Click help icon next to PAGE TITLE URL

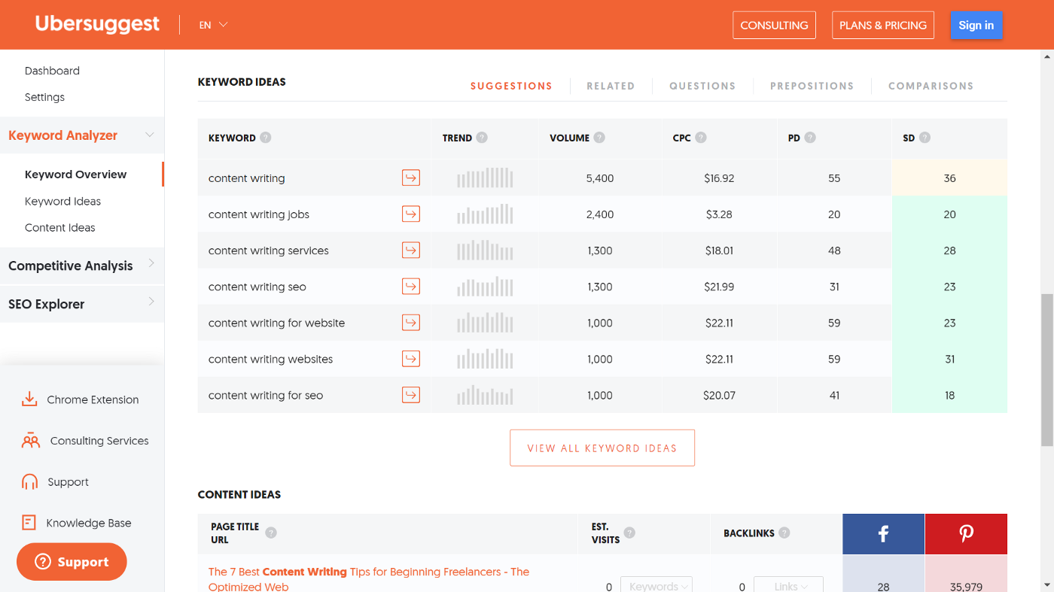click(271, 533)
